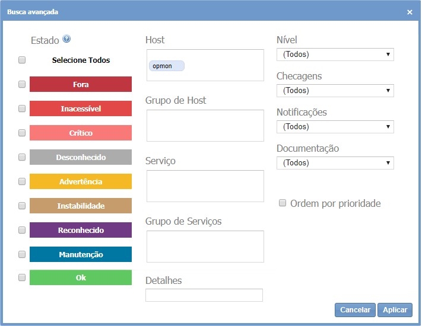Click inside the Grupo de Host box
Image resolution: width=422 pixels, height=326 pixels.
(204, 125)
